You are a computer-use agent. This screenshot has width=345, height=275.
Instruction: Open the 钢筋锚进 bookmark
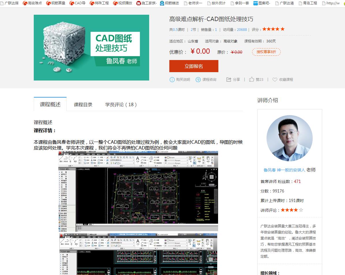click(x=169, y=3)
